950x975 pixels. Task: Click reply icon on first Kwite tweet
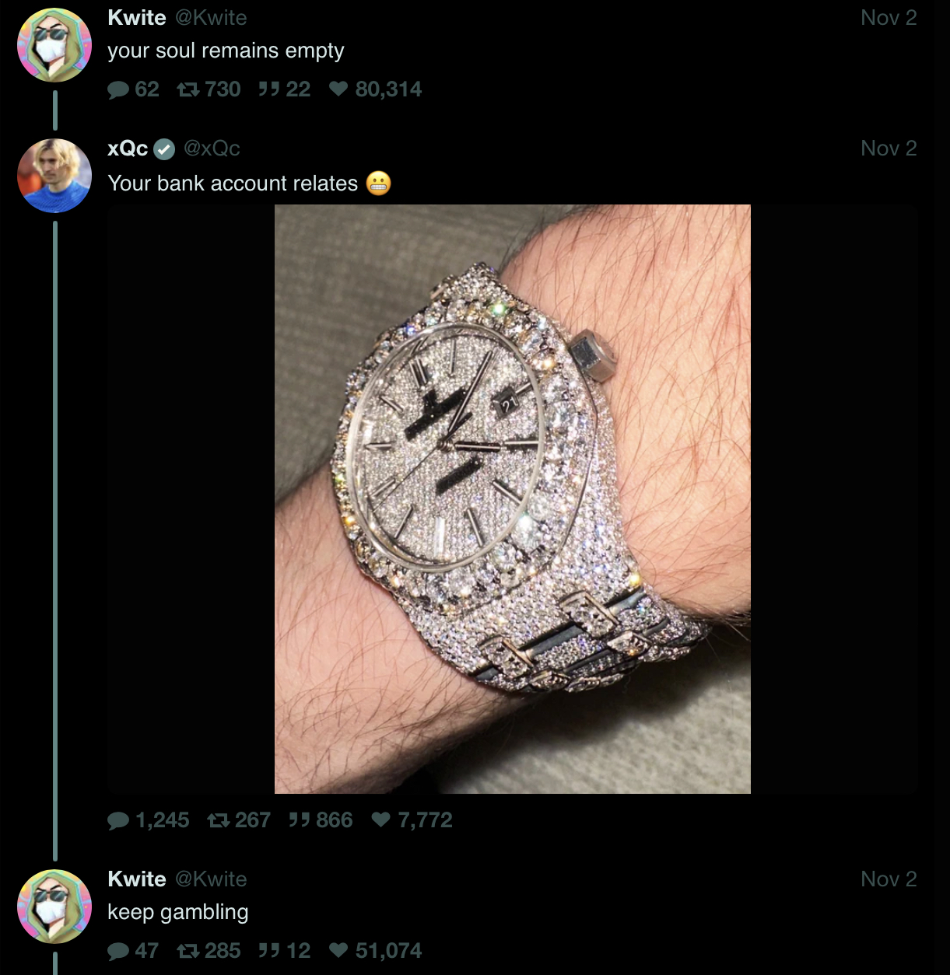click(x=118, y=90)
